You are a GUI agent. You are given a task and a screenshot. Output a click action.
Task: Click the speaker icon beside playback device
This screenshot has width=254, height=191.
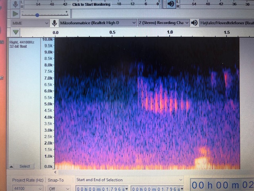(x=194, y=23)
